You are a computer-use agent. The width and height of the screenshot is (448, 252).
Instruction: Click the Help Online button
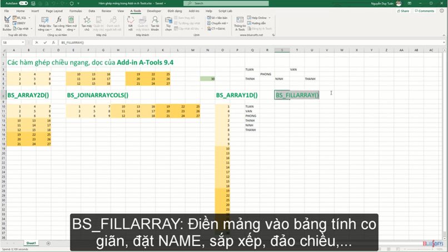257,18
